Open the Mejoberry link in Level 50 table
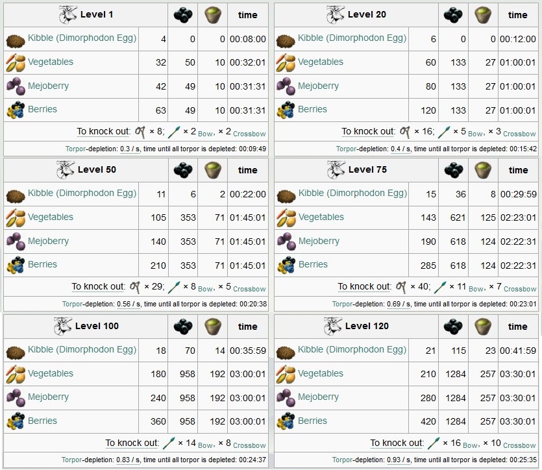The image size is (542, 470). [48, 241]
